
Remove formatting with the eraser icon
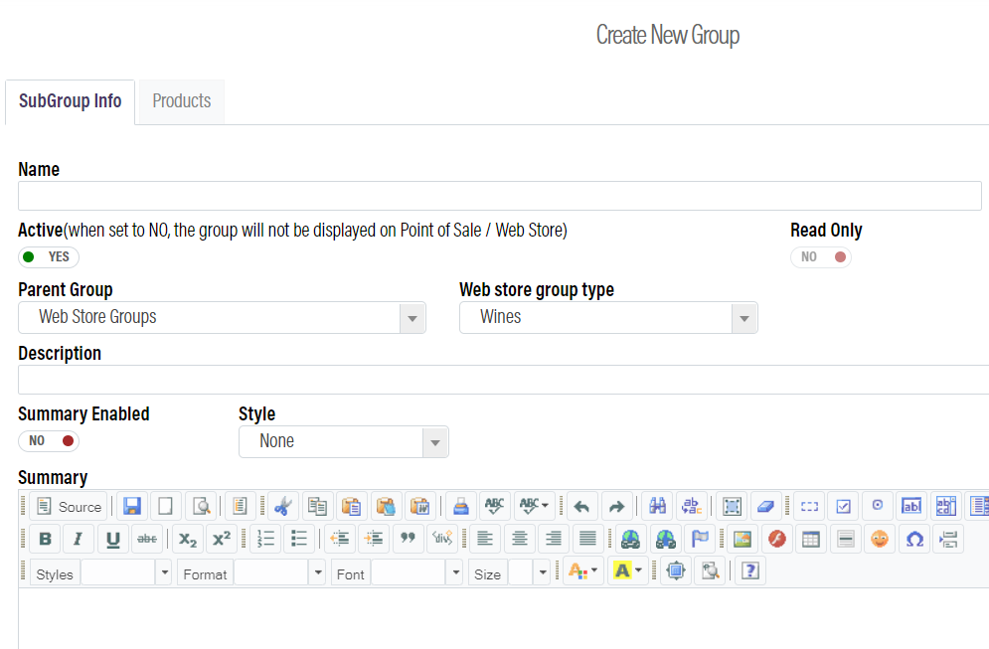[x=765, y=507]
